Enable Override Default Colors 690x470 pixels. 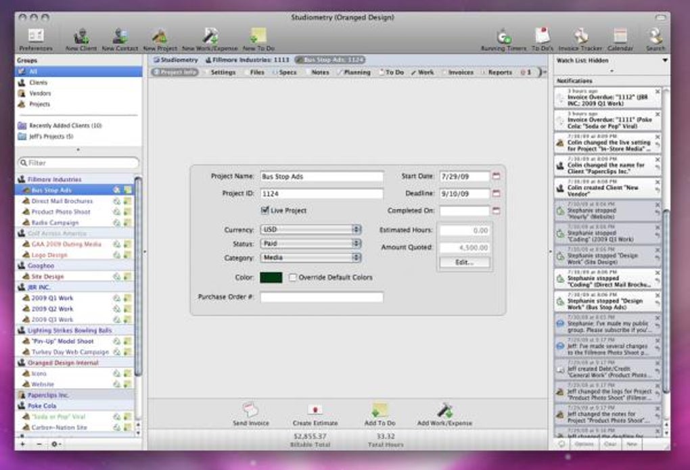tap(292, 277)
